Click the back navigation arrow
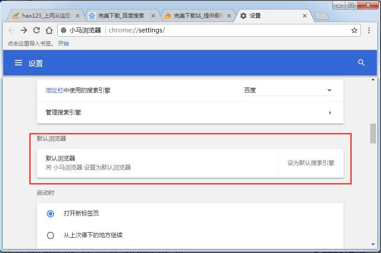Screen dimensions: 381x253 (11, 30)
